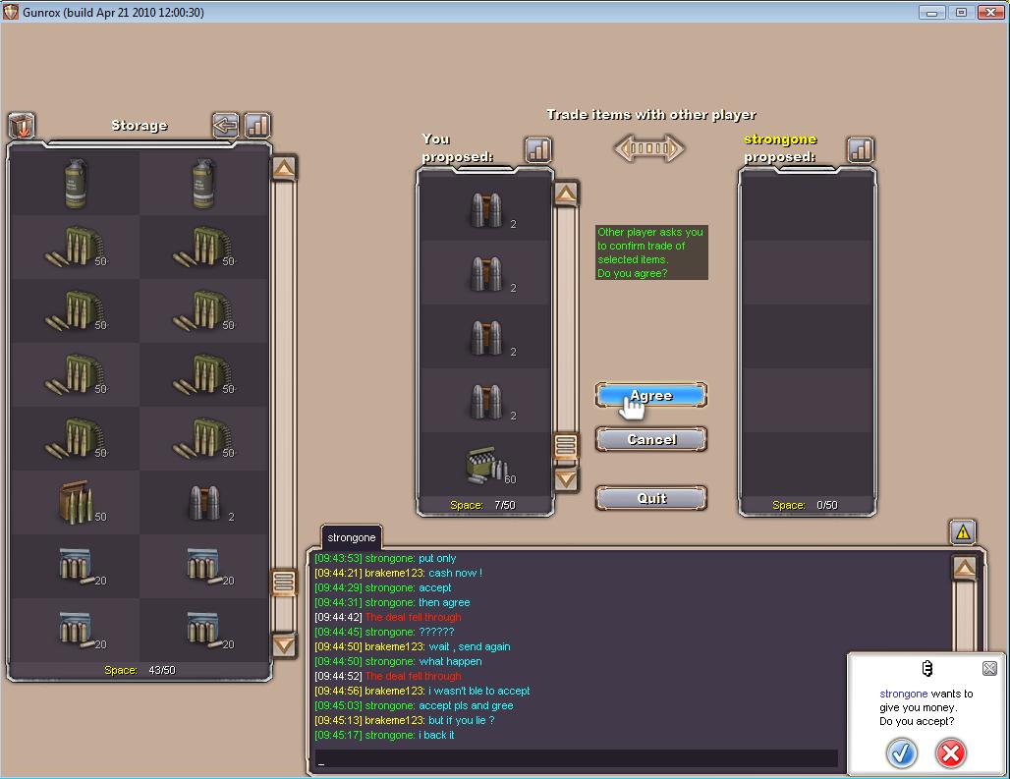Click the double-headed trade arrow icon
This screenshot has height=779, width=1010.
648,148
